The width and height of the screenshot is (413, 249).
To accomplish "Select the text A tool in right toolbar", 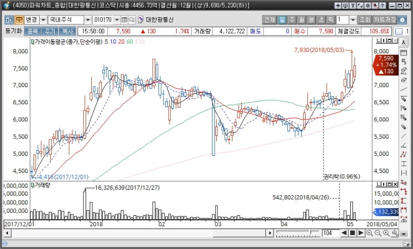I will (x=404, y=42).
